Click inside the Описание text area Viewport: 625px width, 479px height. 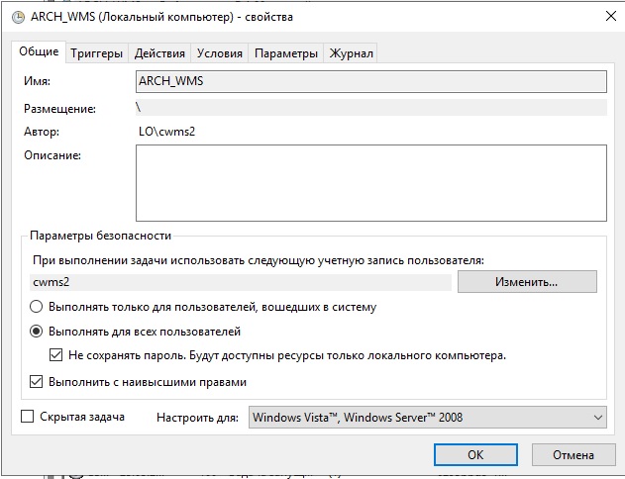point(369,182)
